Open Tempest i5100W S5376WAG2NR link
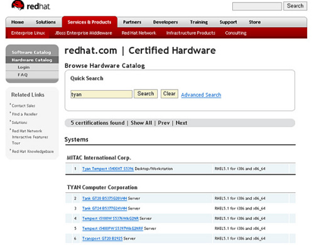This screenshot has width=314, height=245. tap(111, 218)
